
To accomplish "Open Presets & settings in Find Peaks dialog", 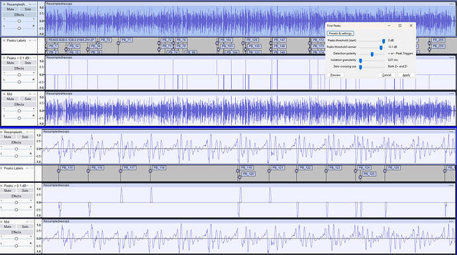I will pos(340,34).
